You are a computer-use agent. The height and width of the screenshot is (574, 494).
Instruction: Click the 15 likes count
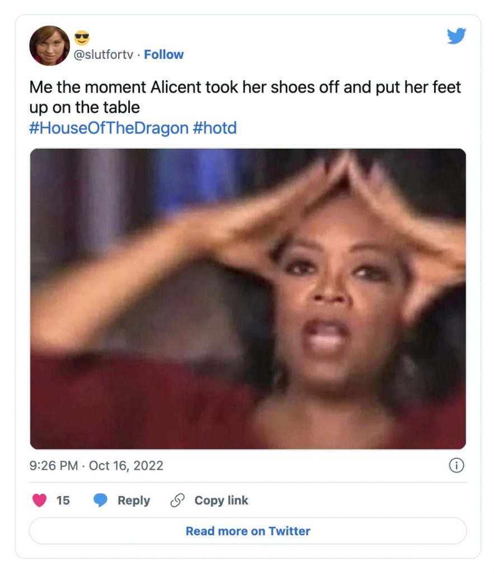(63, 501)
